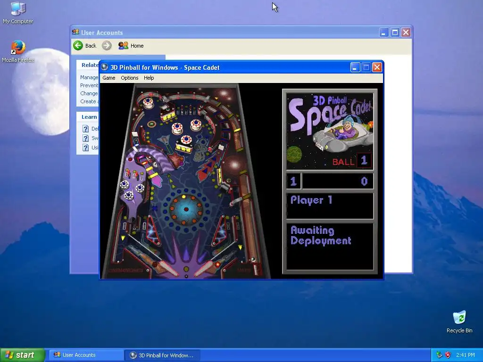
Task: Minimize the 3D Pinball window
Action: pyautogui.click(x=355, y=67)
